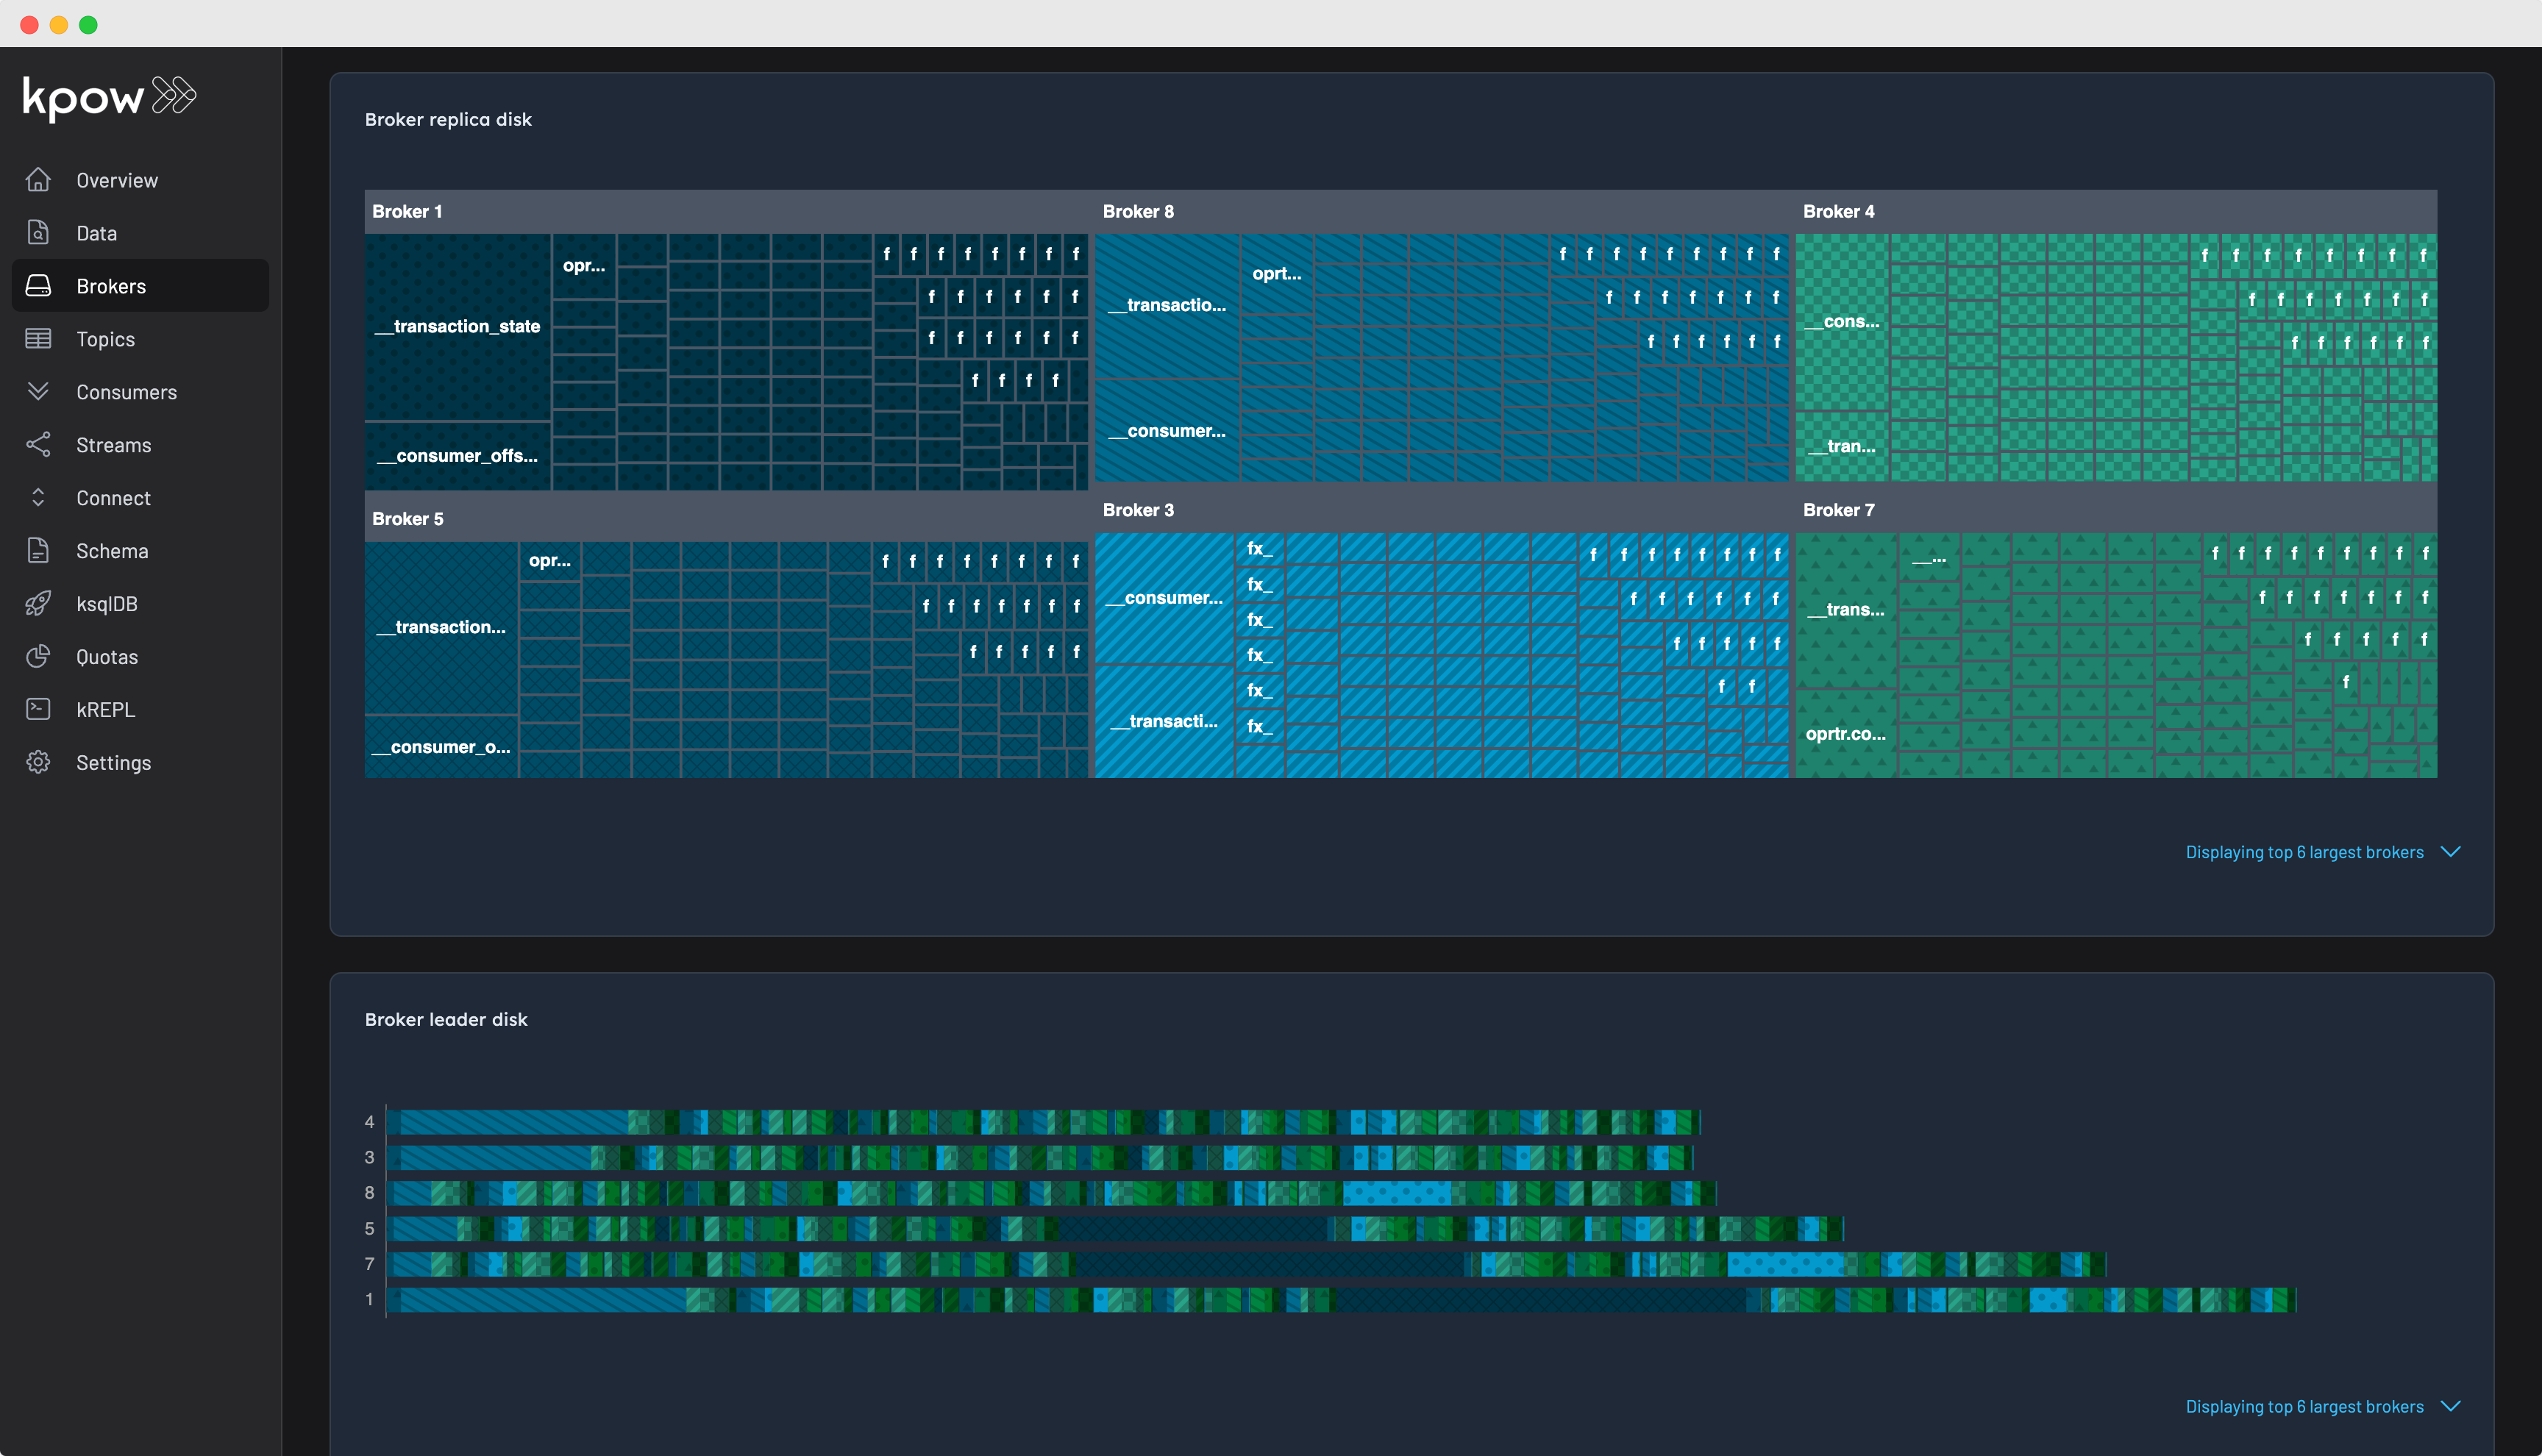Open ksqlDB rocket icon
The width and height of the screenshot is (2542, 1456).
click(x=38, y=604)
